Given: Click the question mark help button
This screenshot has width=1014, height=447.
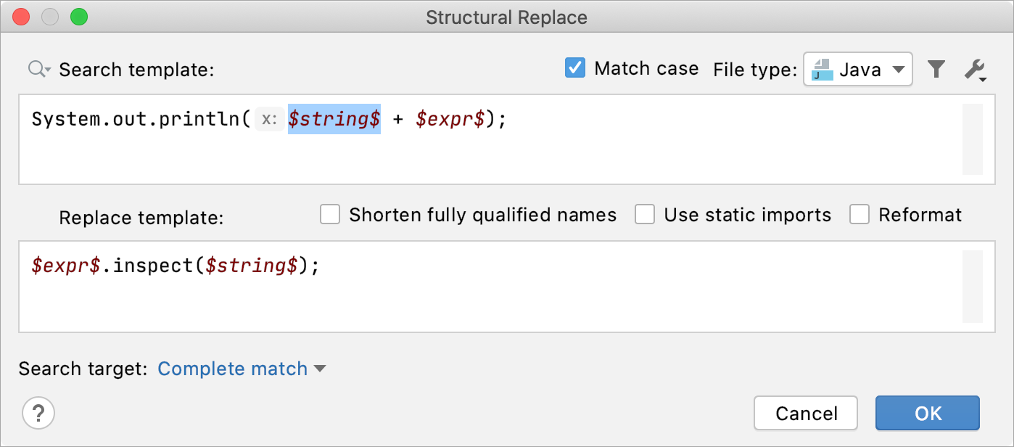Looking at the screenshot, I should coord(38,414).
